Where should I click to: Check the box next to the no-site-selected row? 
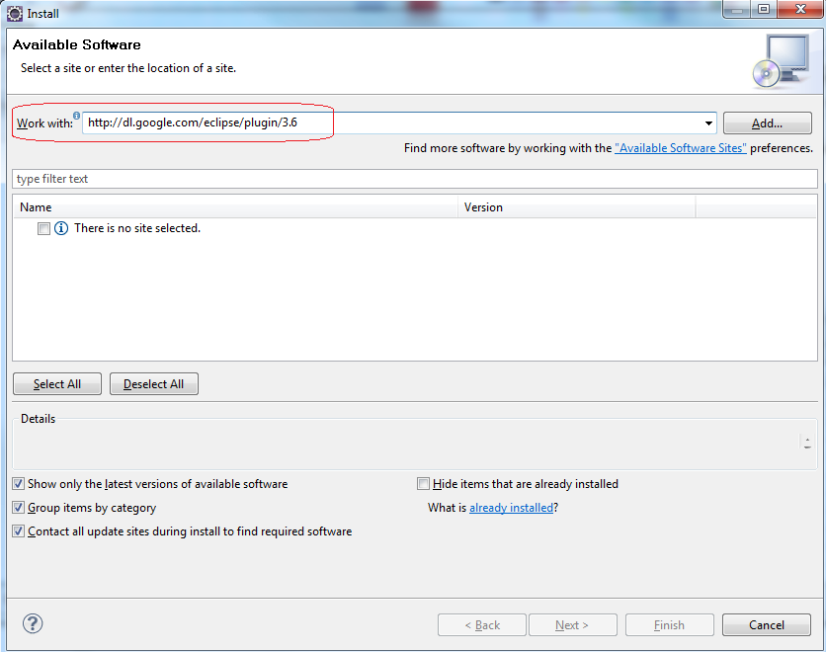[x=42, y=228]
